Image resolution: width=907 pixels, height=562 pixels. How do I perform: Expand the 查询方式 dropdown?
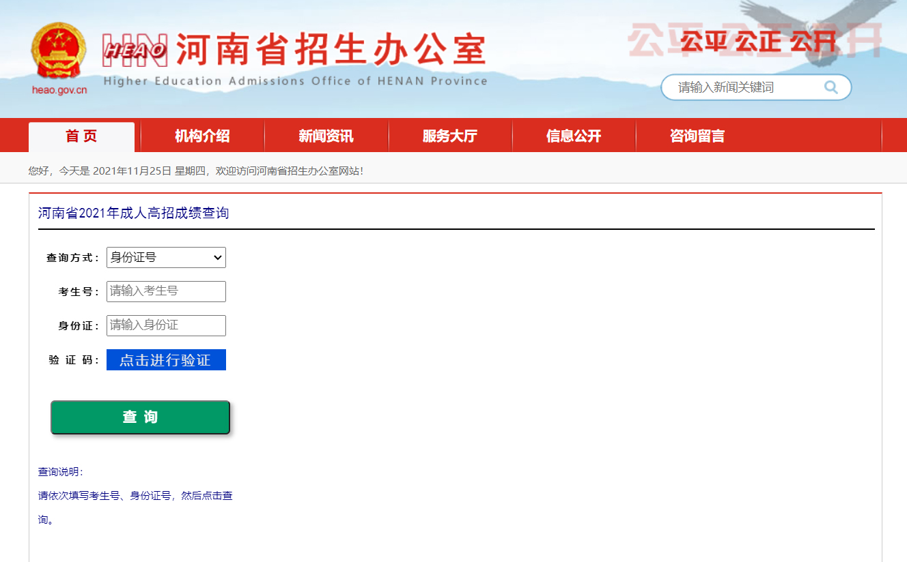166,257
